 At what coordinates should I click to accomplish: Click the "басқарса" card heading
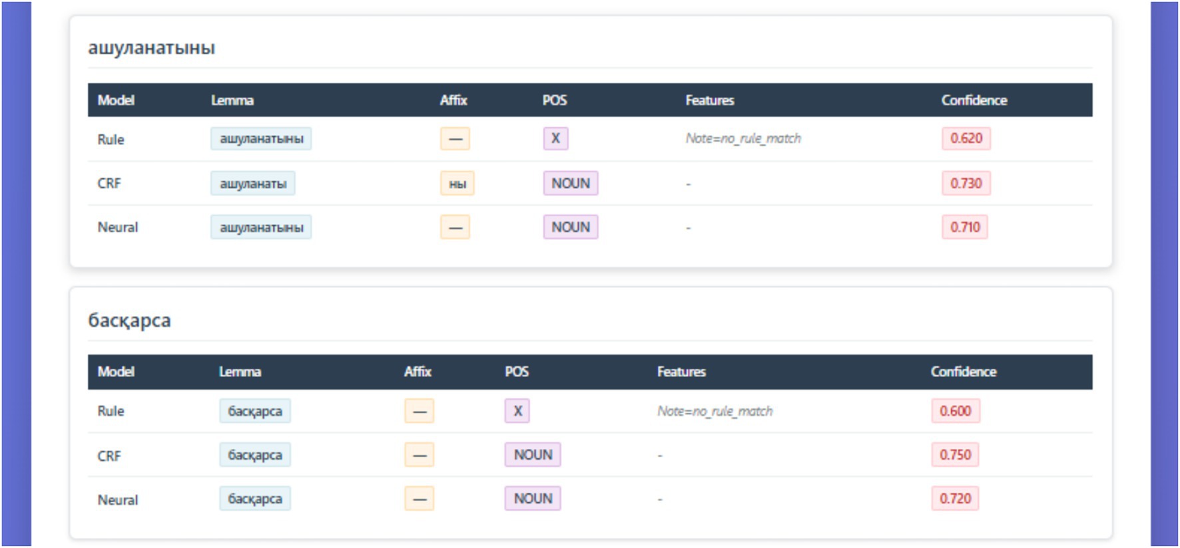129,321
